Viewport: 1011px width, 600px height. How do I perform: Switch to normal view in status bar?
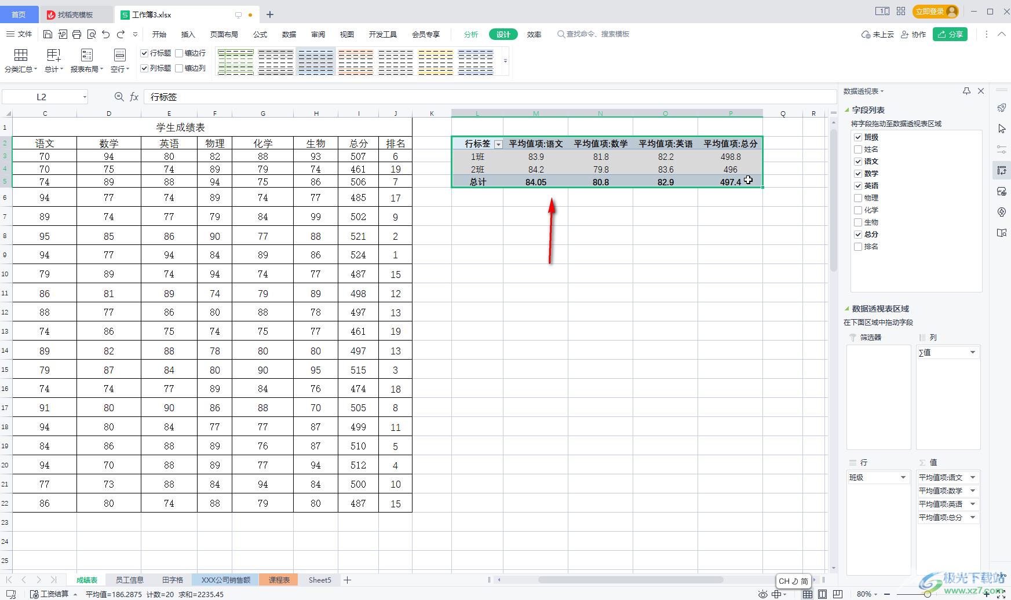pos(807,594)
